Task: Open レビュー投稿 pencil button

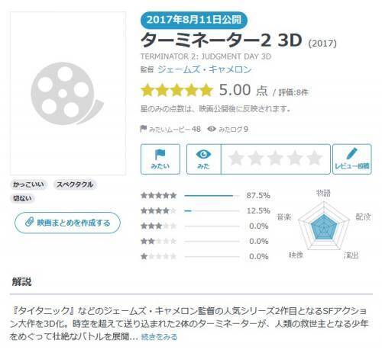Action: 352,159
